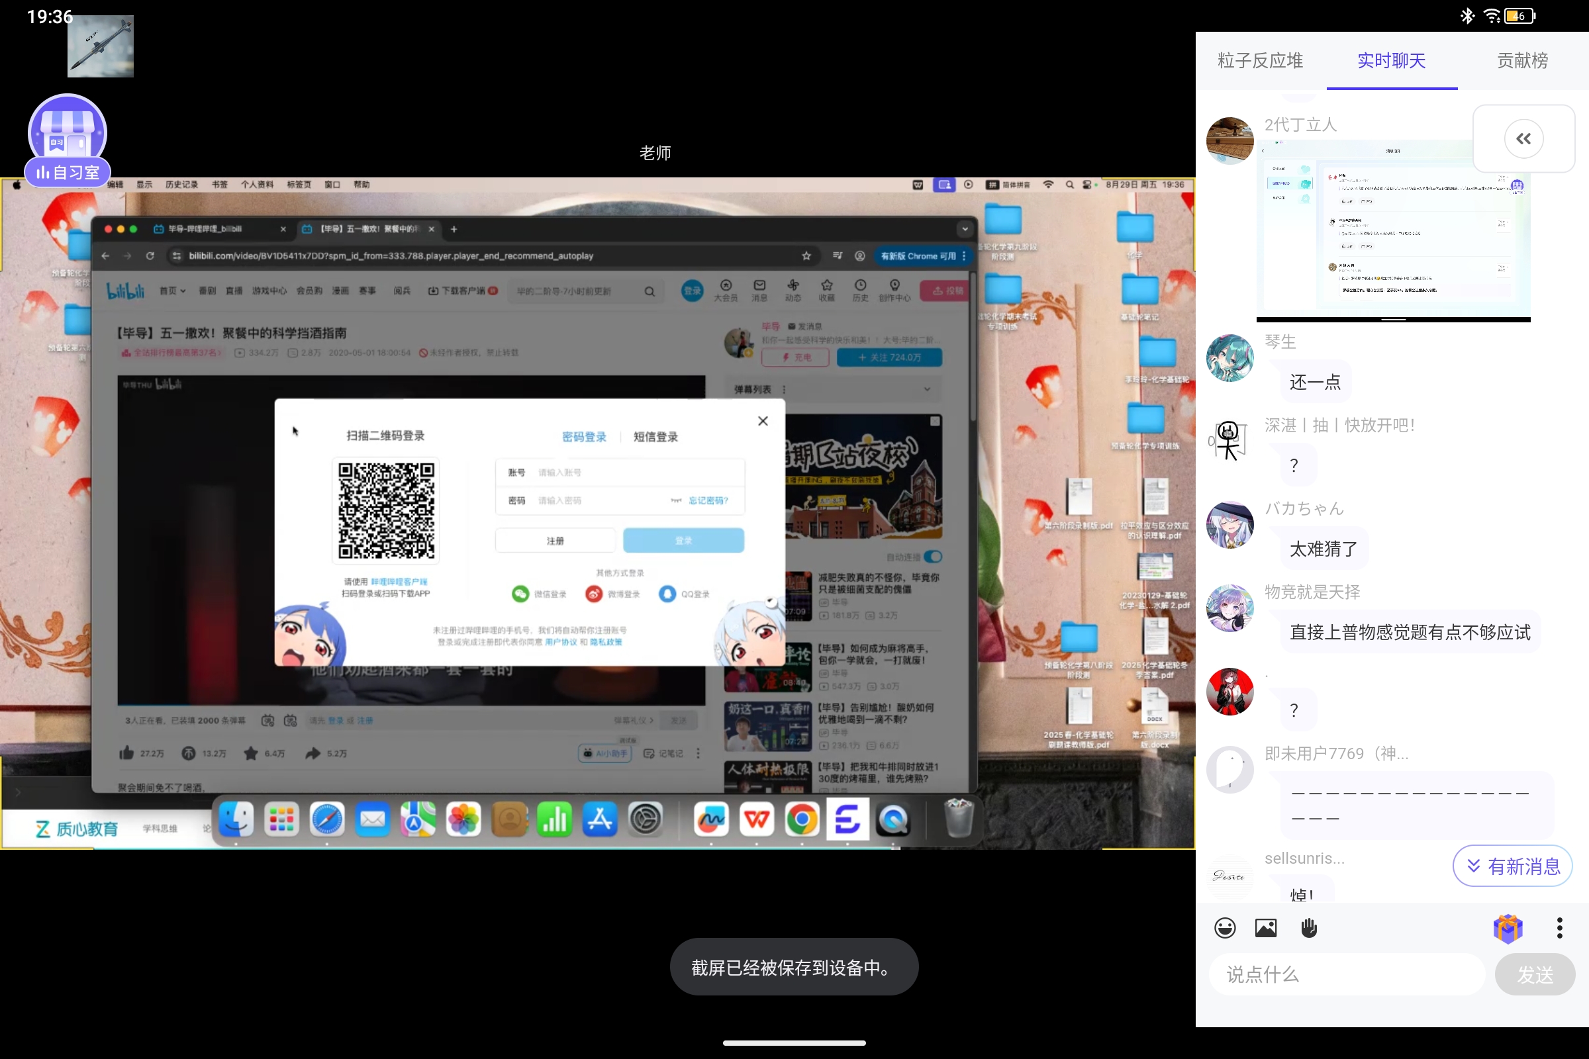Bookmark the page with Chrome star icon
1589x1059 pixels.
coord(806,256)
